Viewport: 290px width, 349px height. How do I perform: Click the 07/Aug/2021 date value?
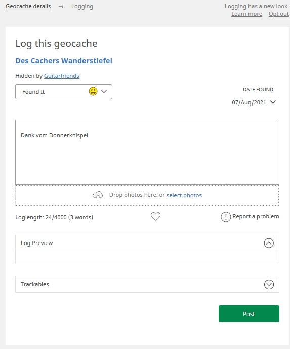click(249, 102)
